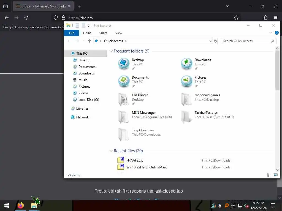Click the Win10 ISO file icon
The image size is (282, 211).
point(121,167)
